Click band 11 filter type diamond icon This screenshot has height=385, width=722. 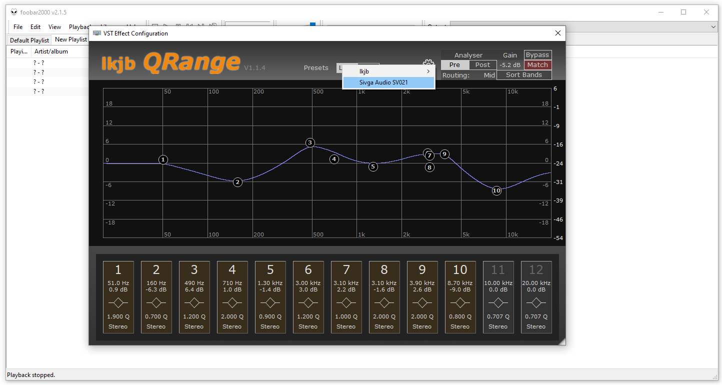pyautogui.click(x=498, y=303)
